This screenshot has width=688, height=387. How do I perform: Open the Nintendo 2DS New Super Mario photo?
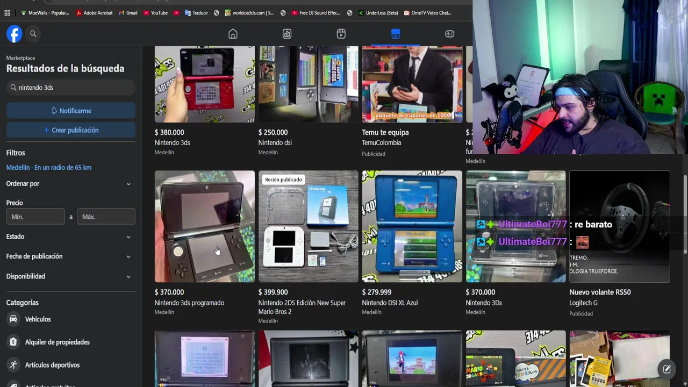point(309,226)
